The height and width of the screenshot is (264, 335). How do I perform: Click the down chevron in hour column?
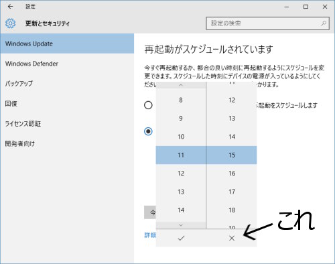(x=181, y=225)
